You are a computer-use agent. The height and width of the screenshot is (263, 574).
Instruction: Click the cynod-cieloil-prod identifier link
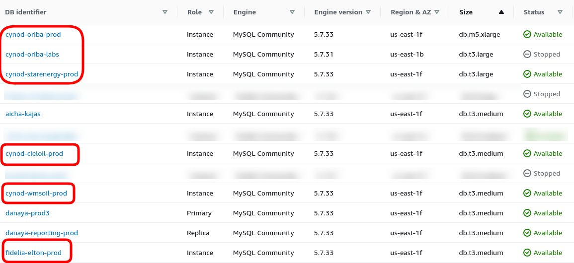(34, 154)
